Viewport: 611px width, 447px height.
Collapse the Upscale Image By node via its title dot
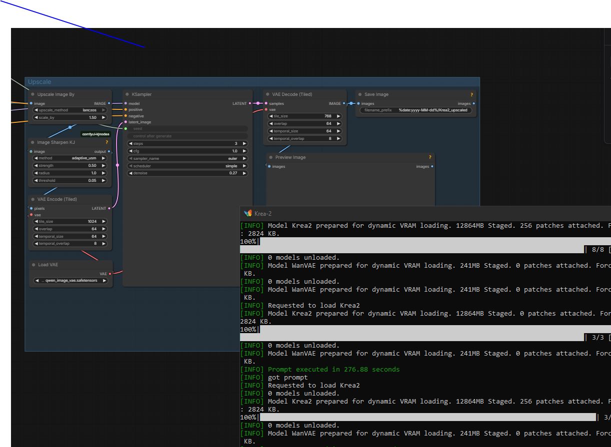tap(33, 94)
